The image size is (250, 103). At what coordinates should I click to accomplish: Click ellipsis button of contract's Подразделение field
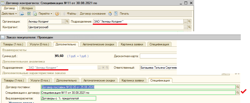[x=185, y=21]
